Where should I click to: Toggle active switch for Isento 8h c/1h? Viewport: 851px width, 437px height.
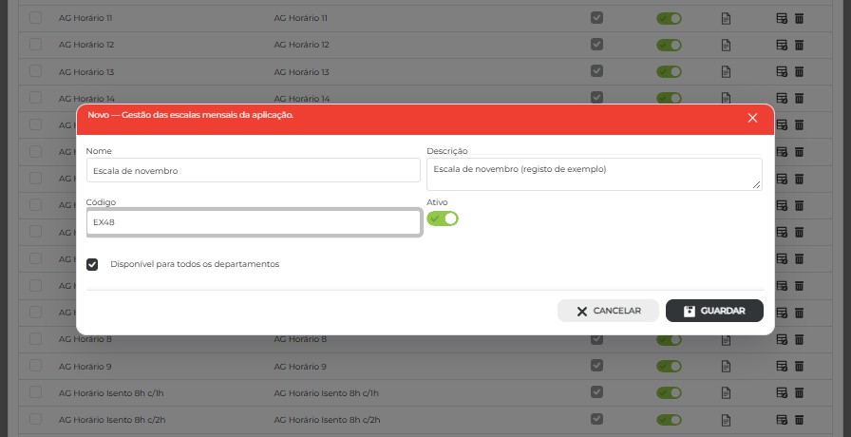pos(669,393)
